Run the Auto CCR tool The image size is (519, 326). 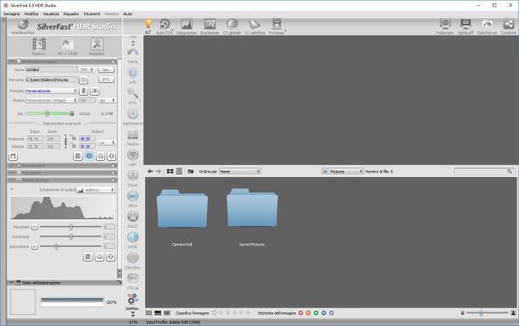165,24
